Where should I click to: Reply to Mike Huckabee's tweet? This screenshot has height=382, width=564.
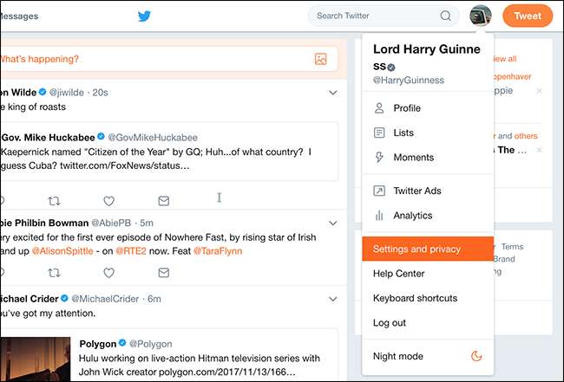tap(6, 200)
